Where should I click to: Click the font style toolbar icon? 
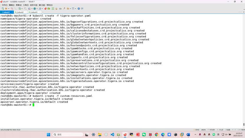pos(40,9)
